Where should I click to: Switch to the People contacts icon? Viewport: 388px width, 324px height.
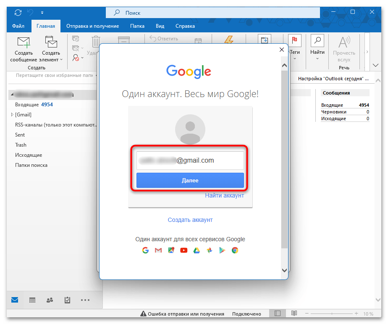[x=50, y=300]
